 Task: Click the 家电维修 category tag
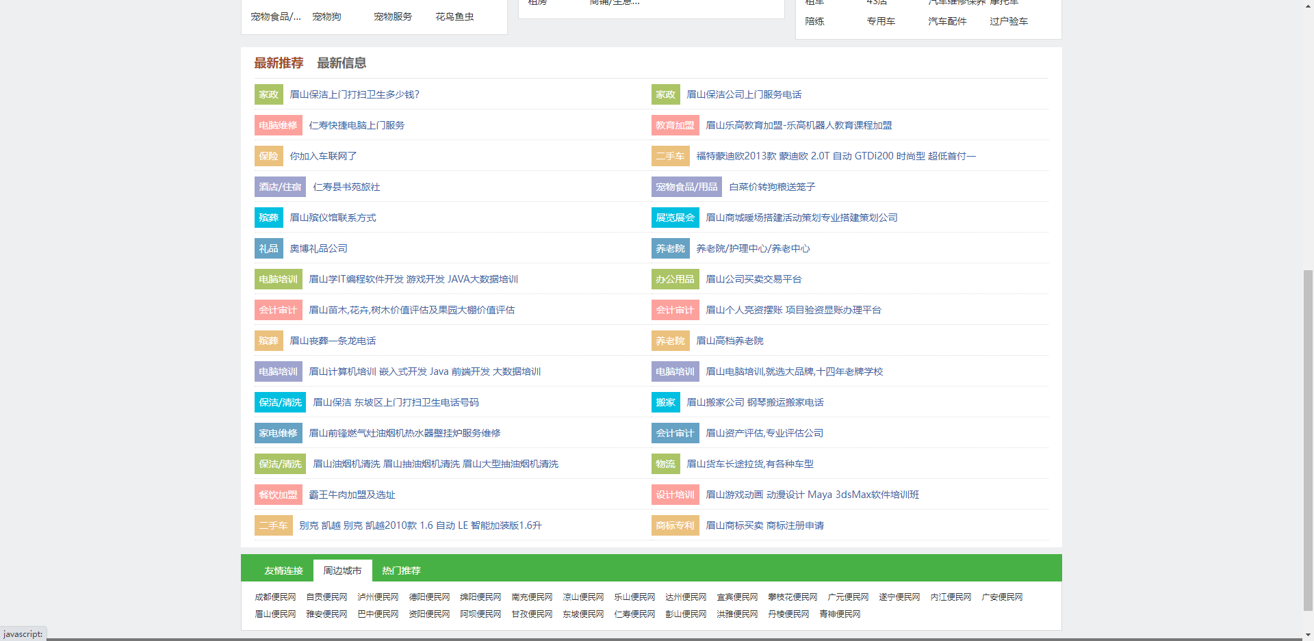click(x=278, y=433)
